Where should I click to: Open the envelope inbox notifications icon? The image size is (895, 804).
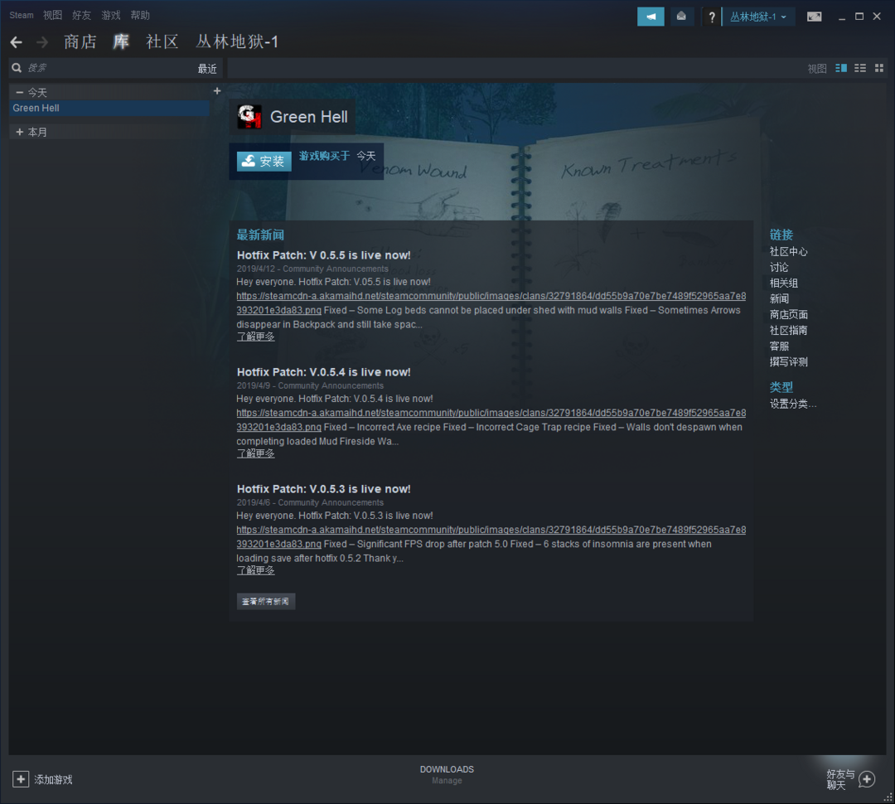[x=681, y=17]
